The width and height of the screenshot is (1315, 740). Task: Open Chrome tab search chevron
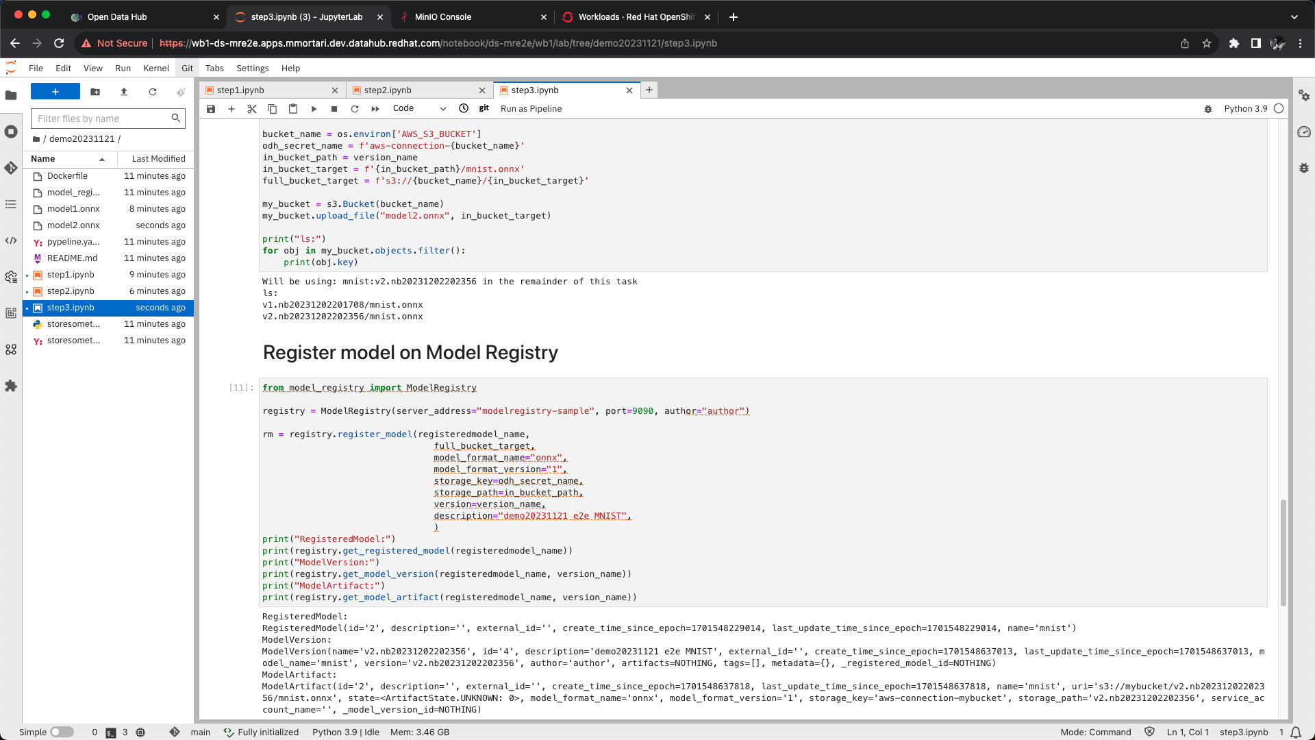(x=1294, y=17)
